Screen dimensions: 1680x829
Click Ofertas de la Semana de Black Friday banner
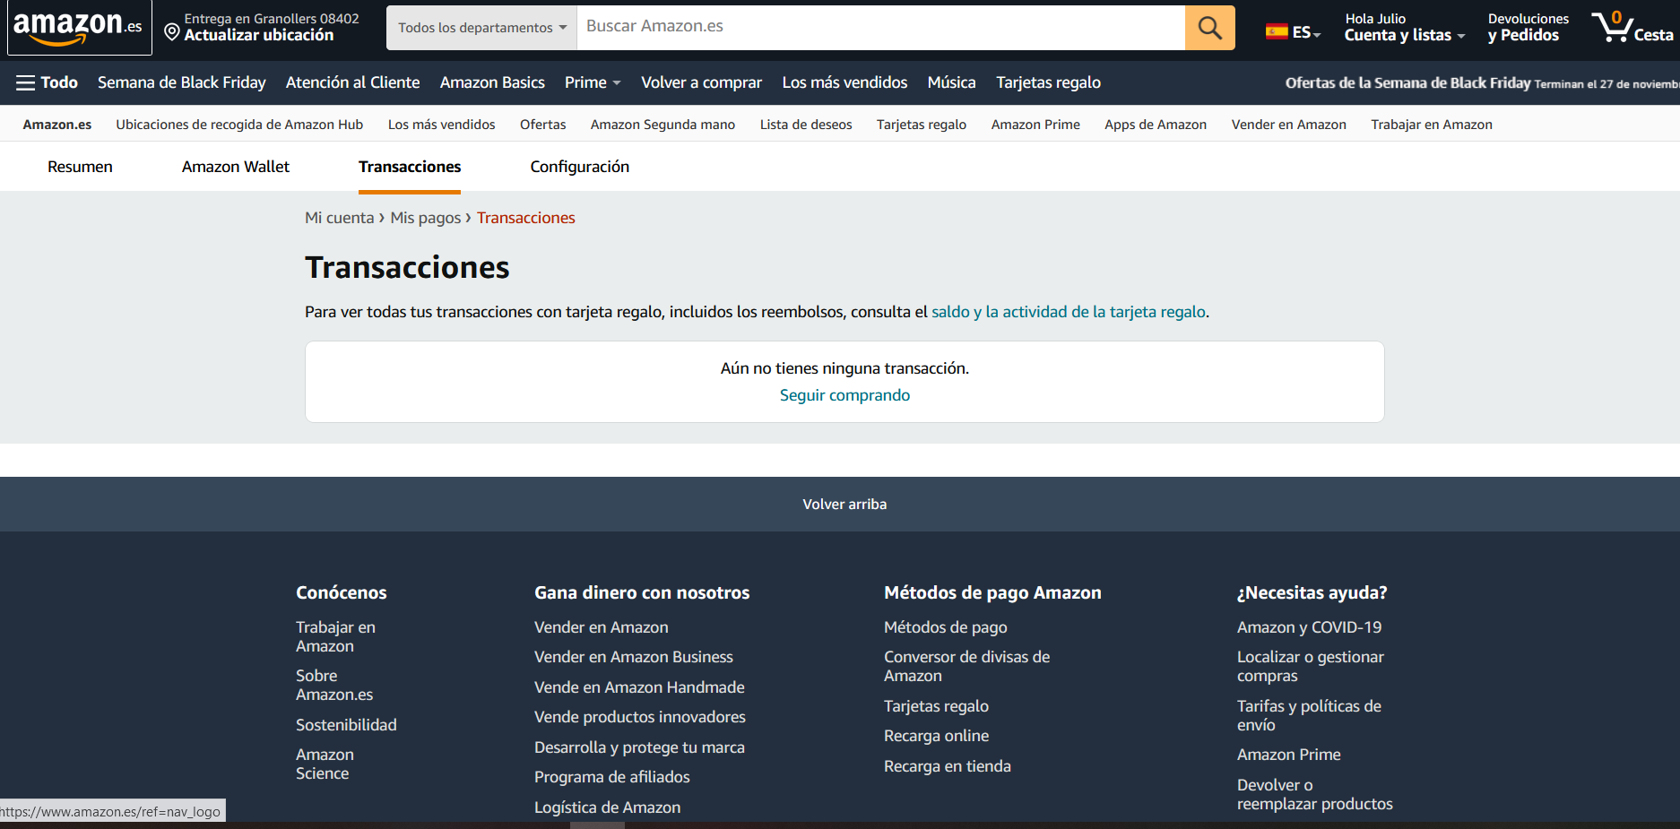click(x=1482, y=83)
